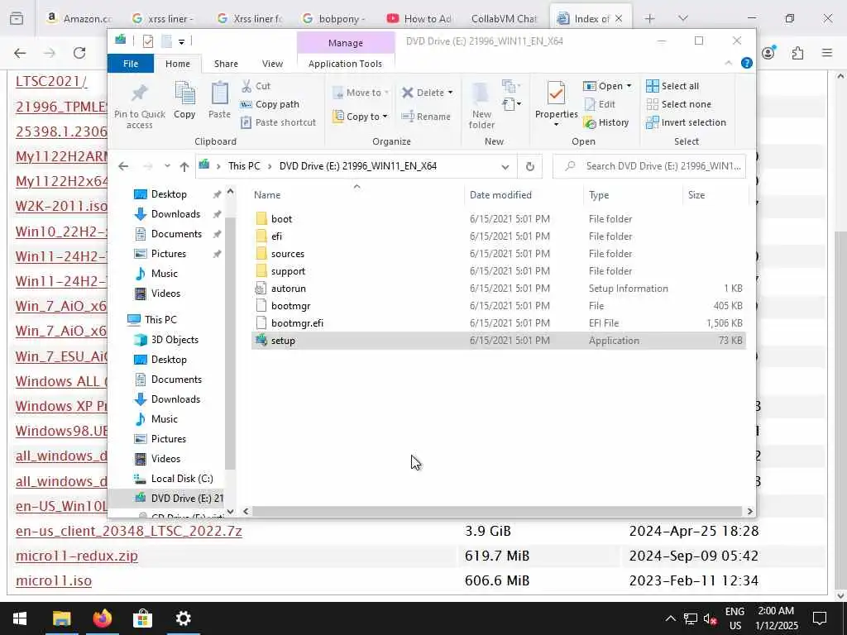Expand address bar history dropdown
Screen dimensions: 847x635
pyautogui.click(x=505, y=167)
